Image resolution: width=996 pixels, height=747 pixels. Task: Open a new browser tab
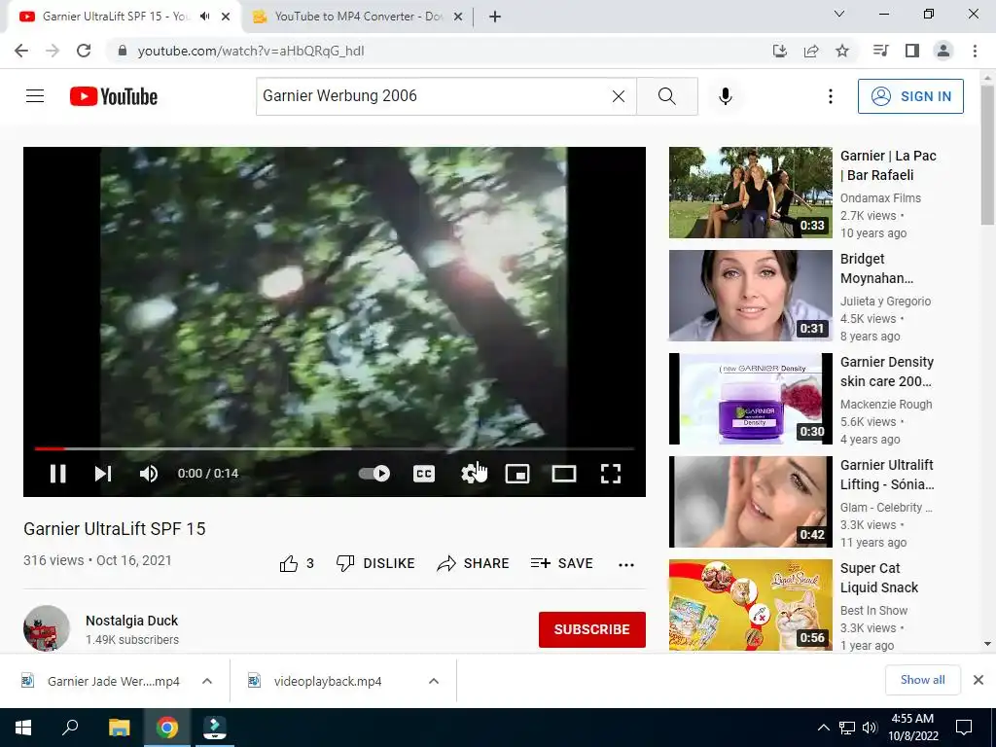pos(495,18)
